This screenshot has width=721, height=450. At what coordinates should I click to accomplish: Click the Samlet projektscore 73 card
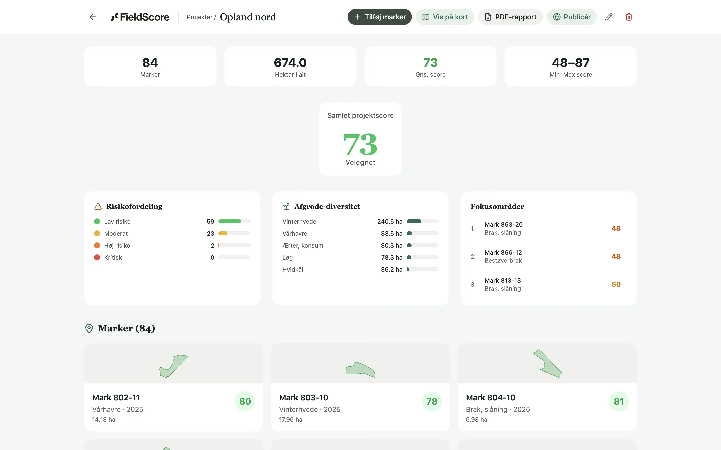tap(360, 139)
